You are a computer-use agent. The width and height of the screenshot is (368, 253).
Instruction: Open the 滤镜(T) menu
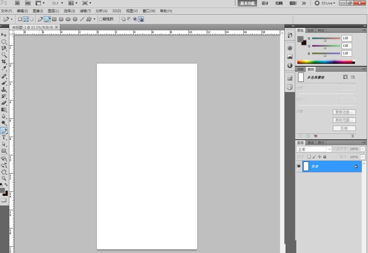click(85, 11)
